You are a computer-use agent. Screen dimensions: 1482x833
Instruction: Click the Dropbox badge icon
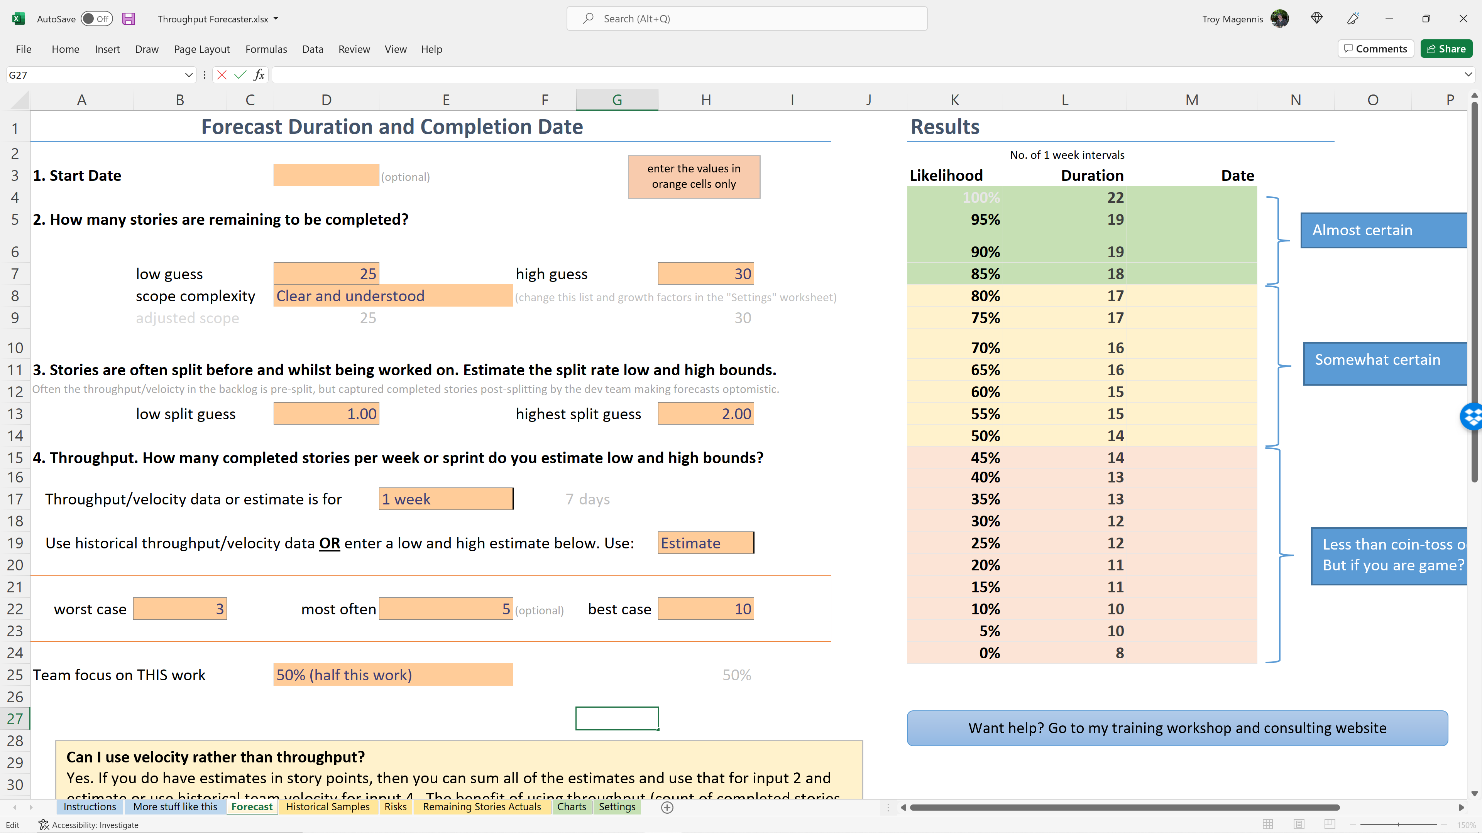click(x=1472, y=416)
